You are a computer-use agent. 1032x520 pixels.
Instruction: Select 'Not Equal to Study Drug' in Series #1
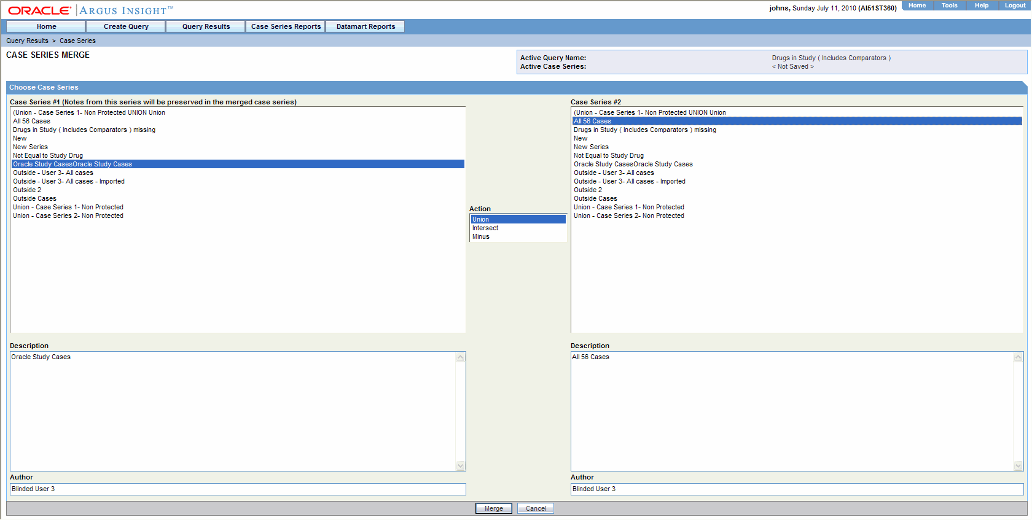click(238, 155)
